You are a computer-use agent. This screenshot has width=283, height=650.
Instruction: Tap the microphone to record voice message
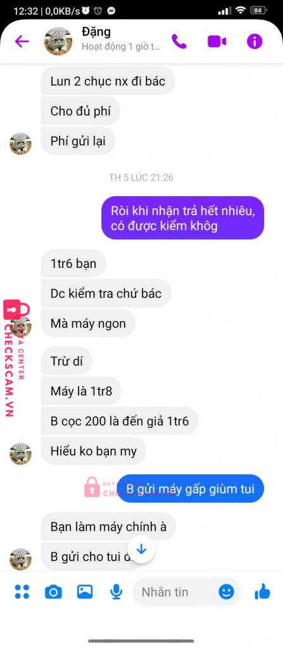point(116,592)
